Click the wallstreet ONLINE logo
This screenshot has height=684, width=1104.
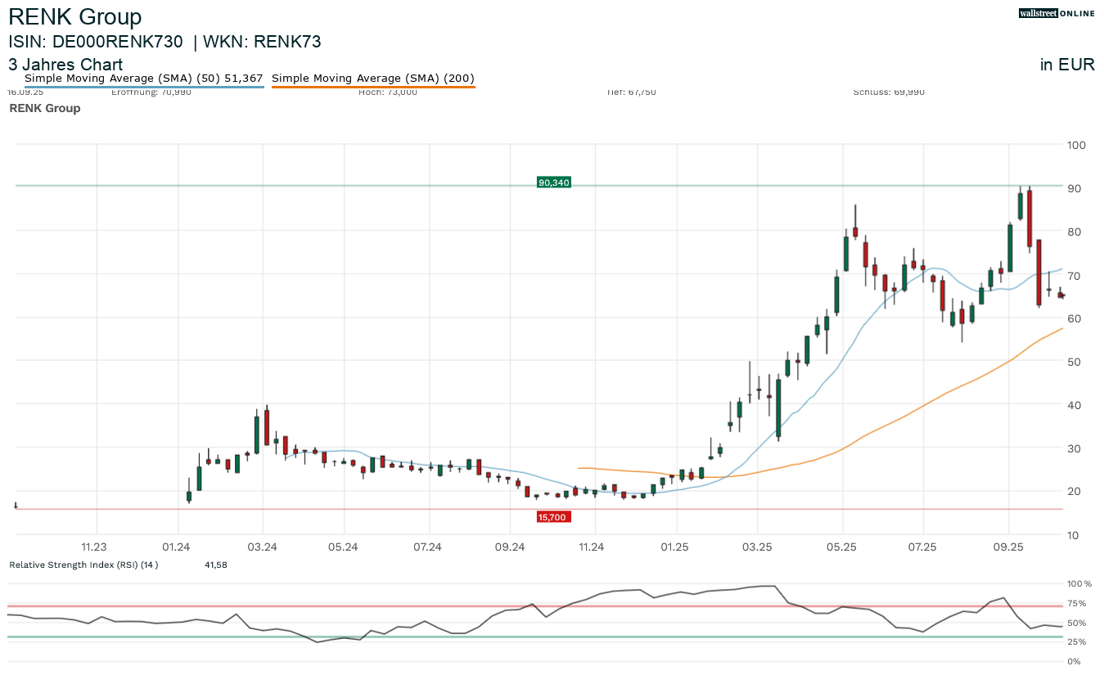1057,13
